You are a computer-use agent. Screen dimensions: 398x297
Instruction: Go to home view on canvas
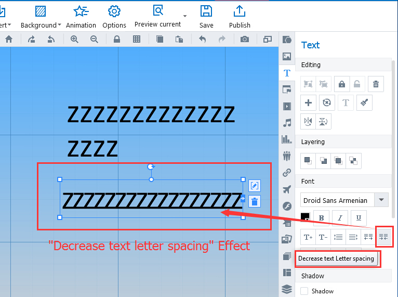point(9,39)
